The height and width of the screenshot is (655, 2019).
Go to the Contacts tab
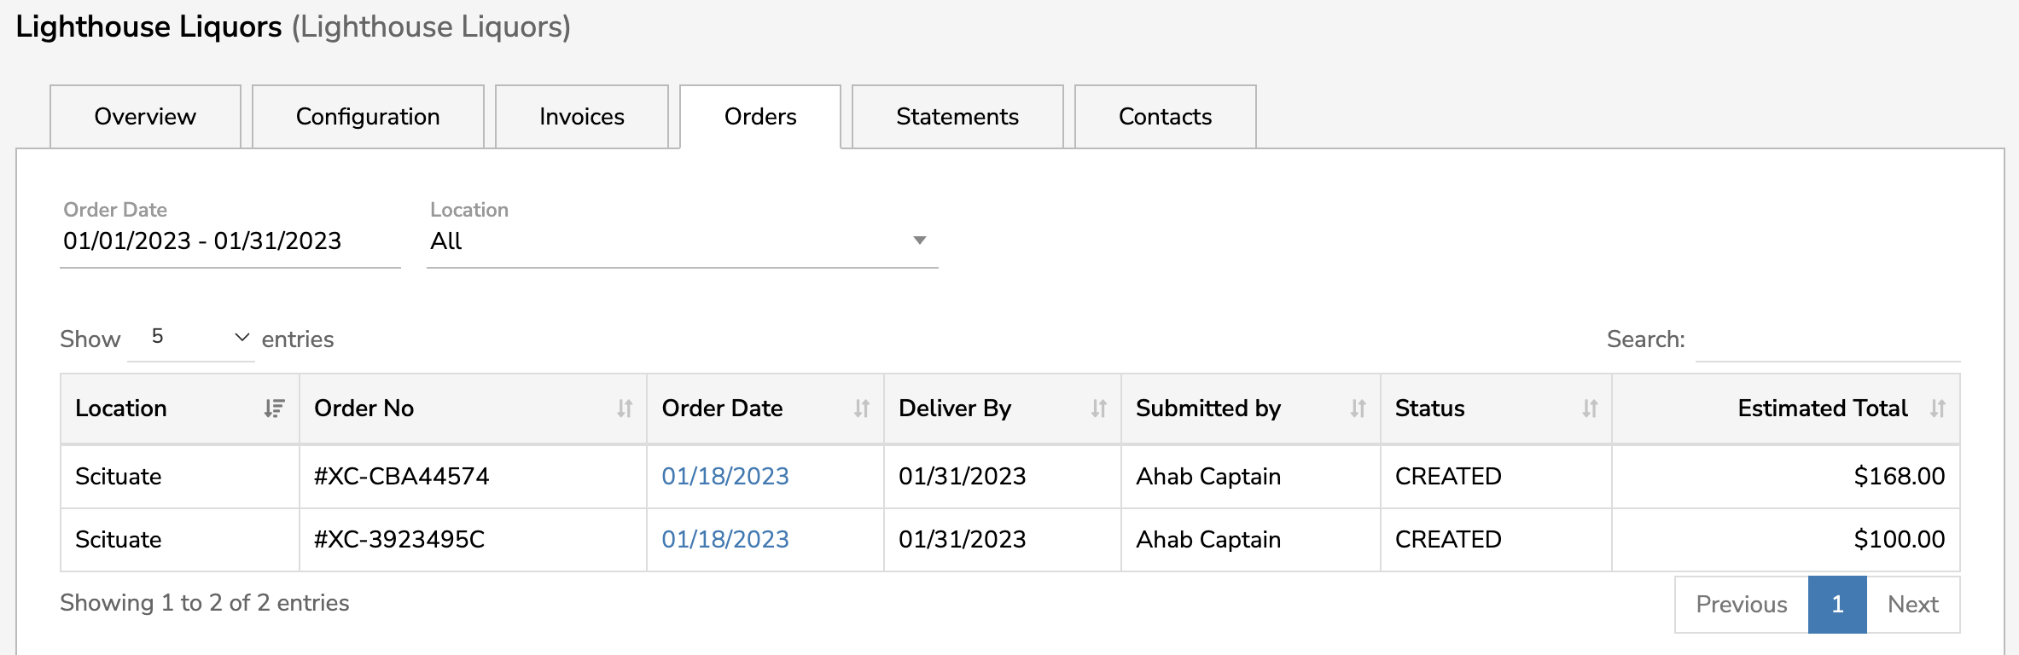(x=1164, y=116)
